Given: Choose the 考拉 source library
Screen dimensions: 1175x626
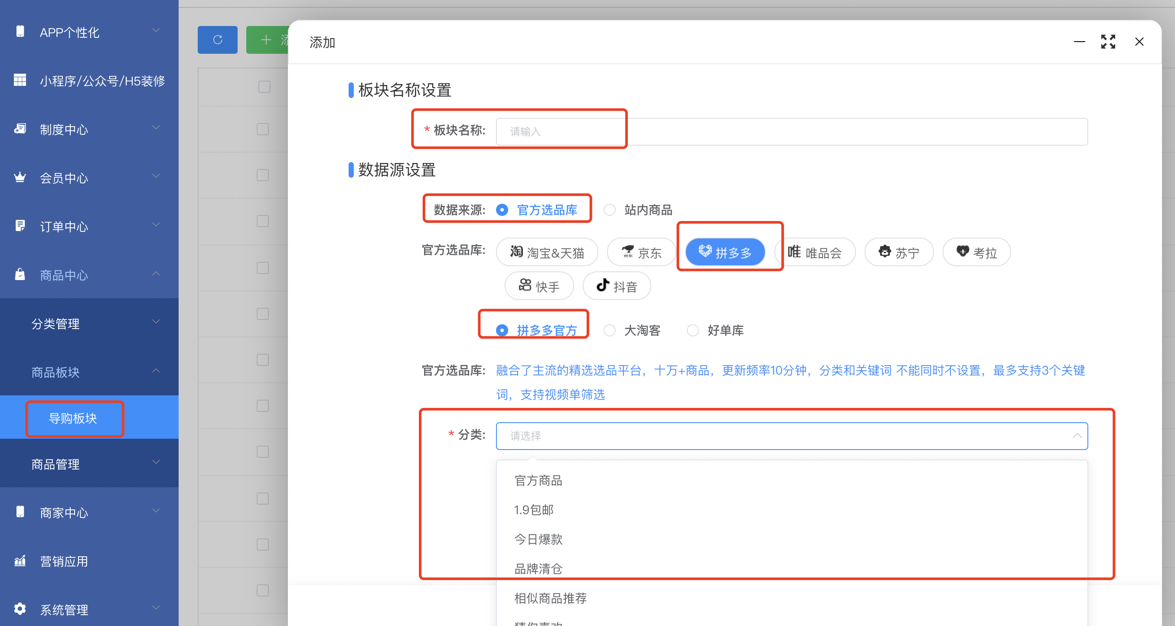Looking at the screenshot, I should (976, 252).
